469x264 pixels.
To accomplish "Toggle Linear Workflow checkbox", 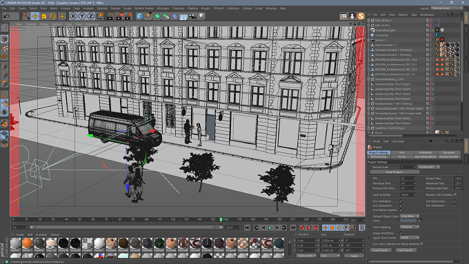I will tap(401, 233).
